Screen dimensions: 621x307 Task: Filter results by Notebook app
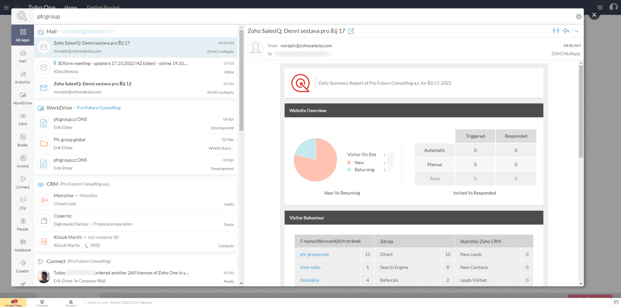(23, 245)
